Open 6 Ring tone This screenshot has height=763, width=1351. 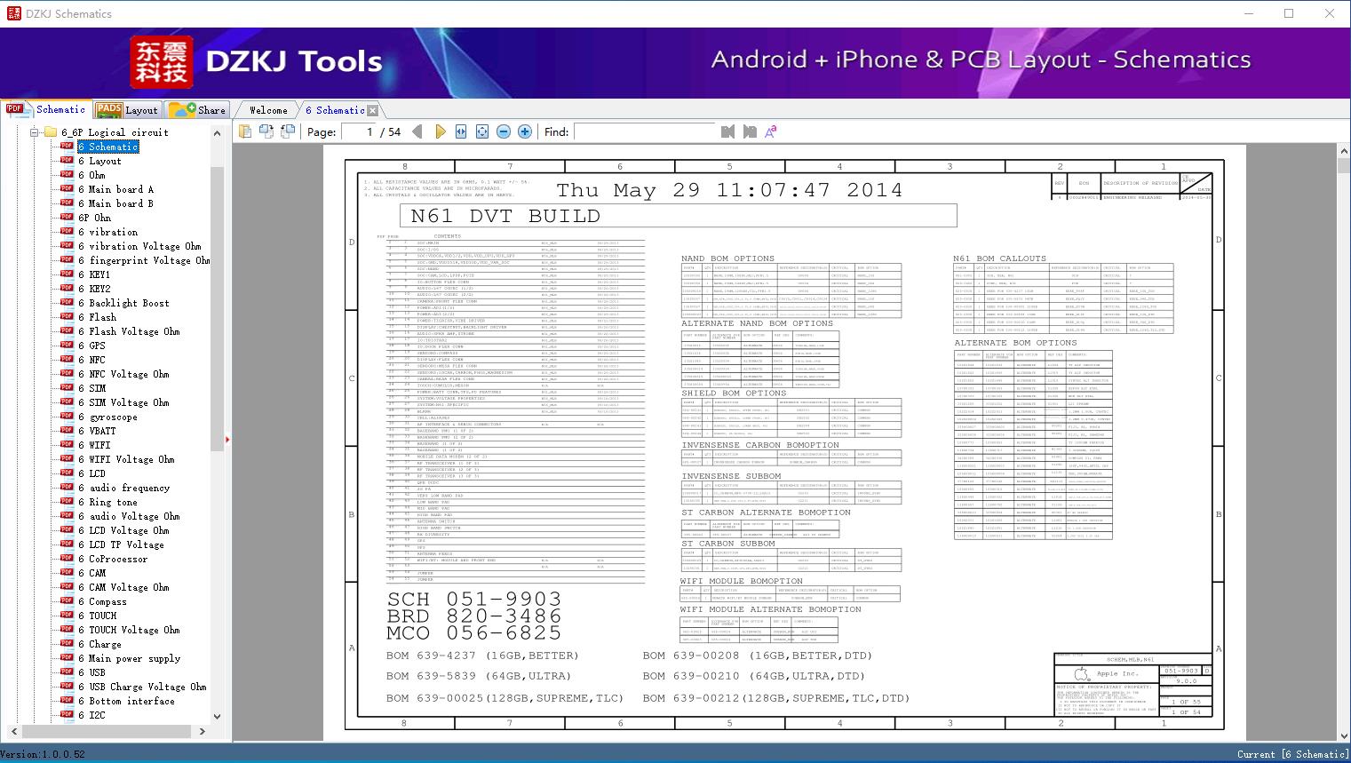pos(107,502)
